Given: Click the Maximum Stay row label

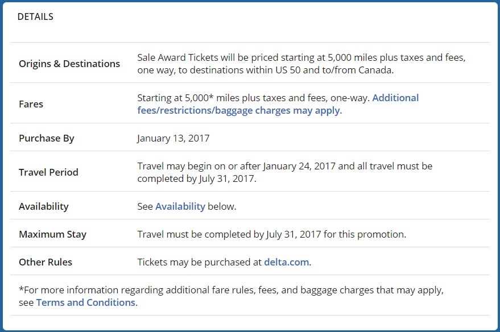Looking at the screenshot, I should coord(52,234).
